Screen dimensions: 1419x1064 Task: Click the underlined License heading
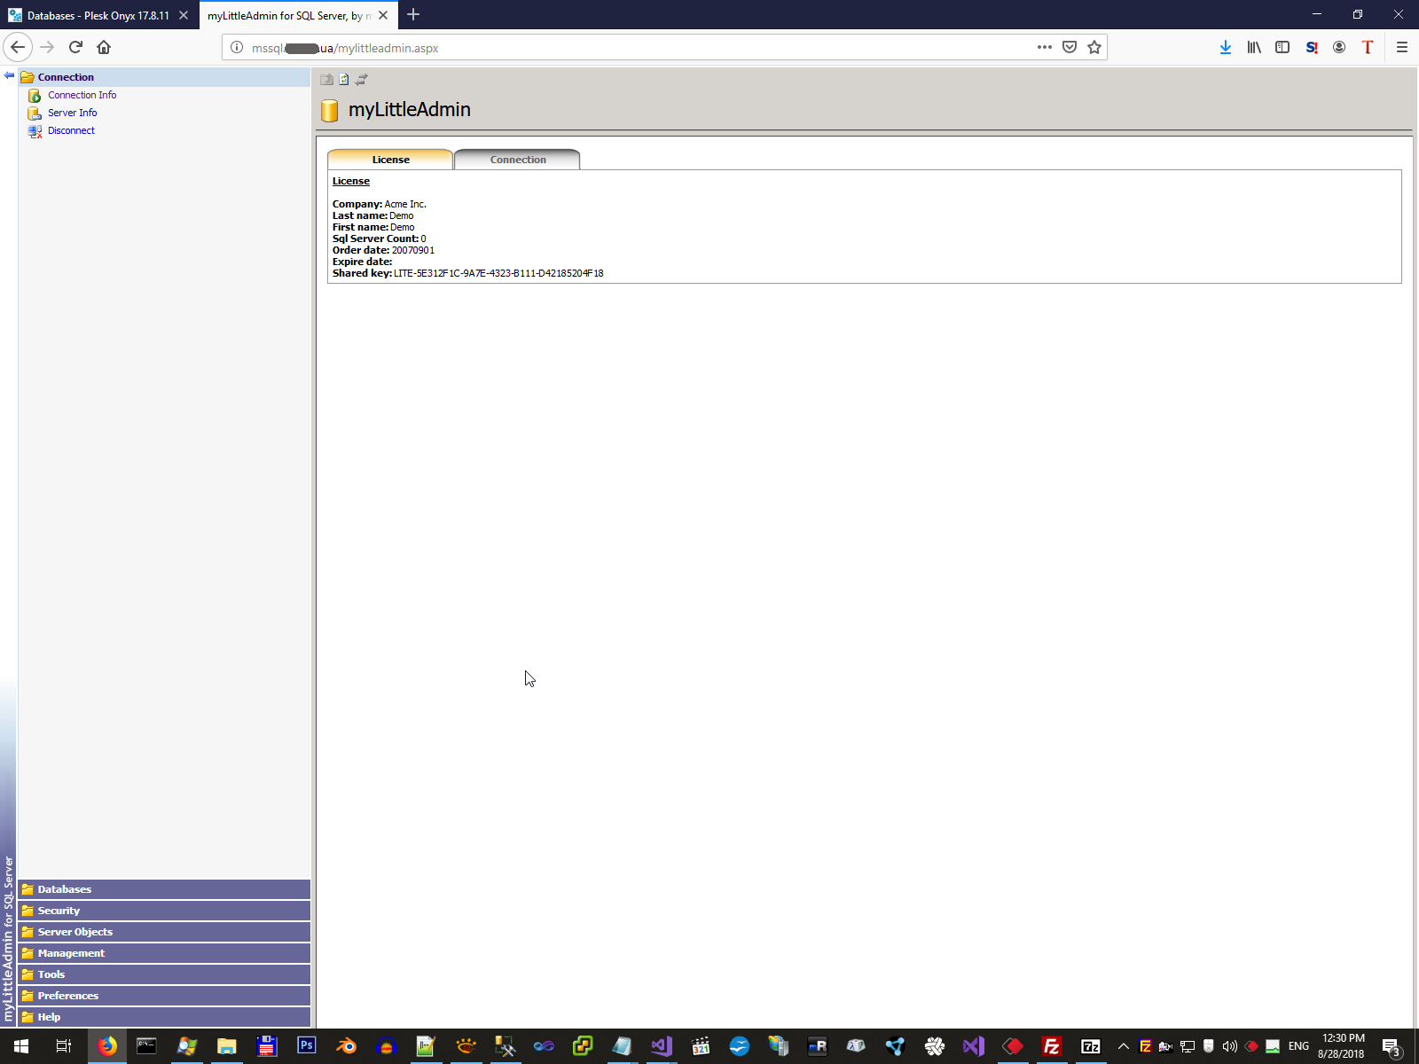(351, 181)
